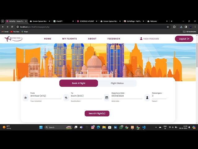Image resolution: width=198 pixels, height=149 pixels.
Task: Open browser downloads icon
Action: click(181, 27)
